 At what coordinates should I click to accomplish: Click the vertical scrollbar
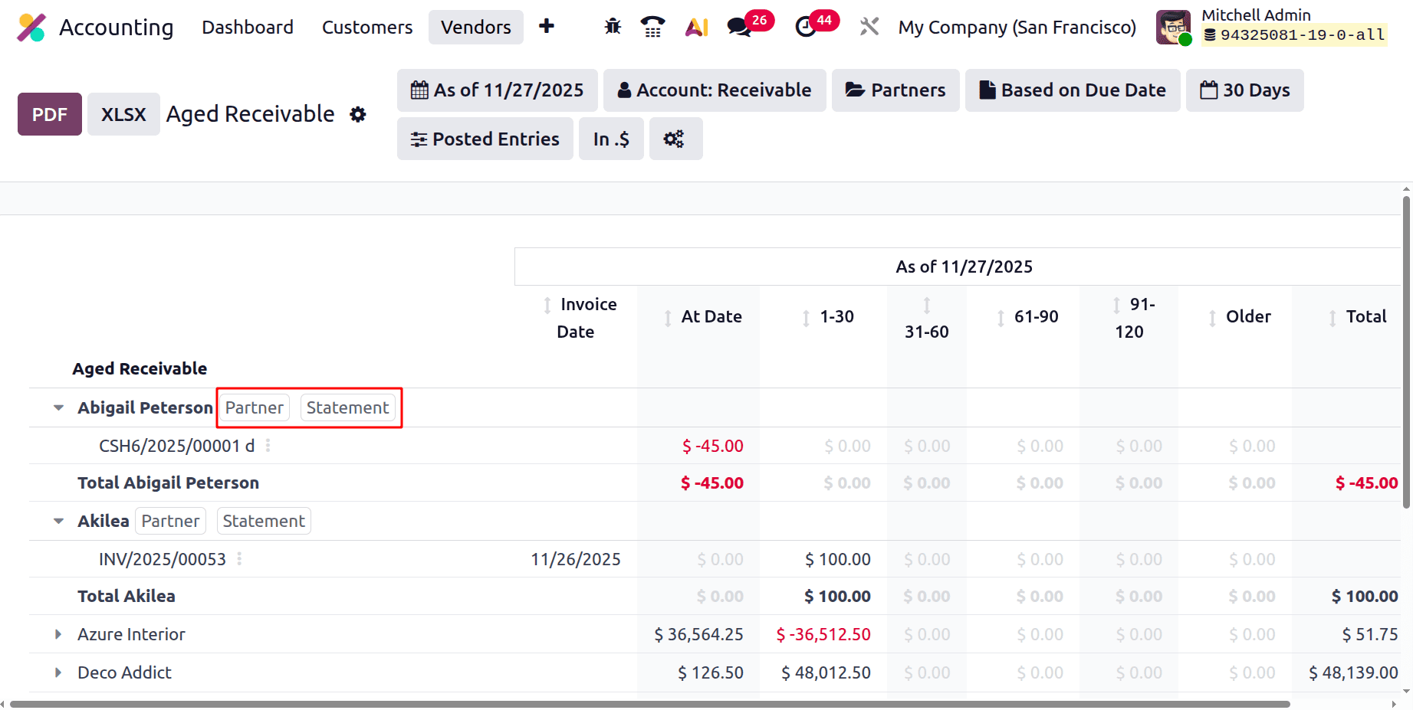pos(1406,352)
